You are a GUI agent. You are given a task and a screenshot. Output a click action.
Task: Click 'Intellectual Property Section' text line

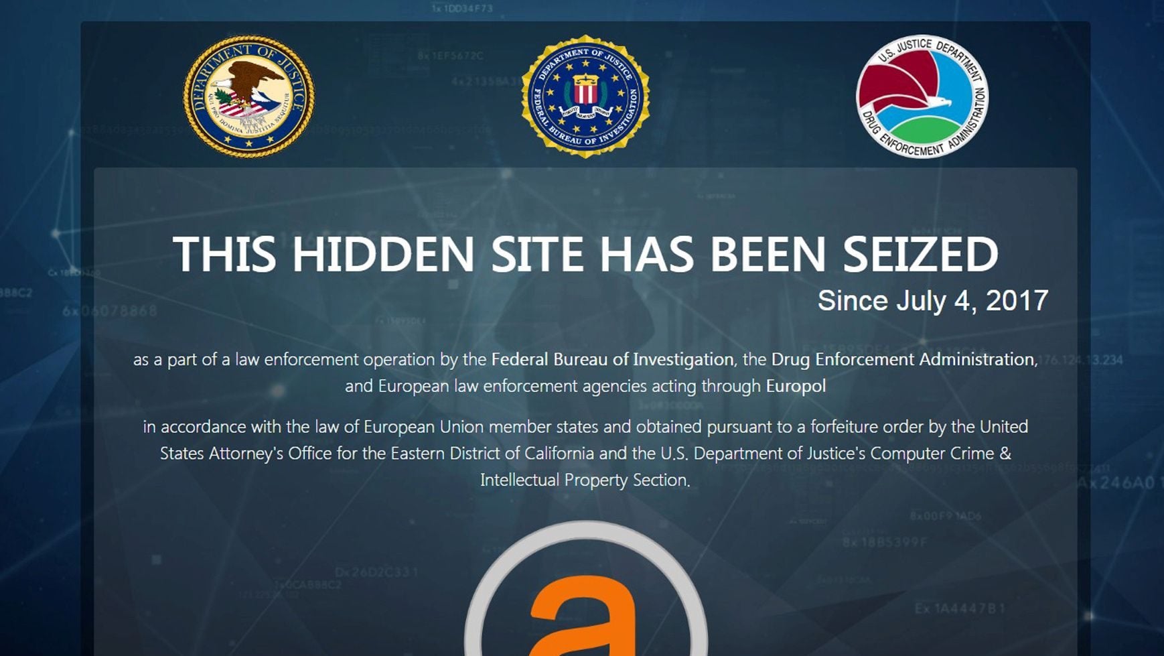click(584, 480)
